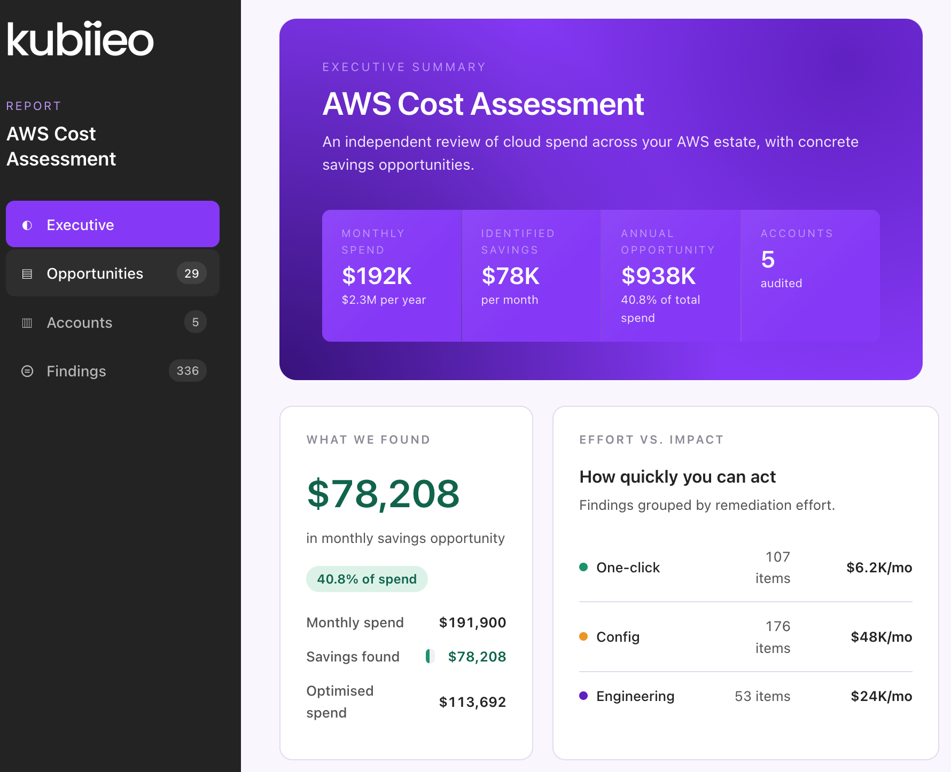
Task: Go to the Accounts section
Action: click(x=113, y=322)
